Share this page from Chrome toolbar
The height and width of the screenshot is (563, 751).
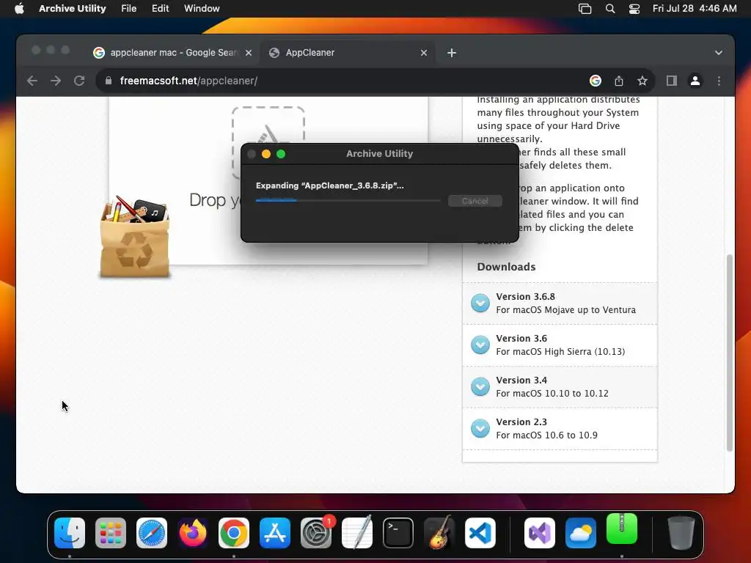pos(619,81)
